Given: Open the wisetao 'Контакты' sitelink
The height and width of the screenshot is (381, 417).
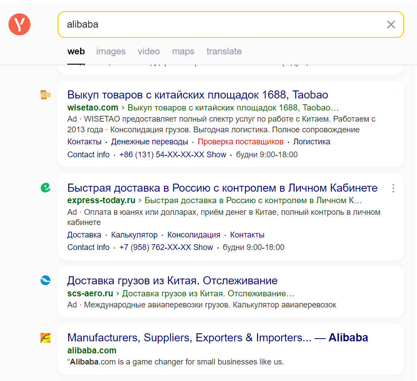Looking at the screenshot, I should (84, 142).
